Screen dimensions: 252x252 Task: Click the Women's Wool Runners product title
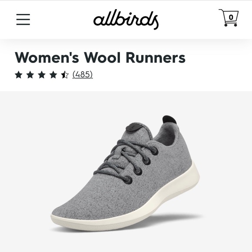pos(100,58)
